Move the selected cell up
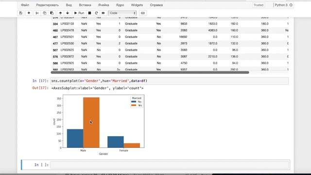311x175 pixels. [60, 13]
